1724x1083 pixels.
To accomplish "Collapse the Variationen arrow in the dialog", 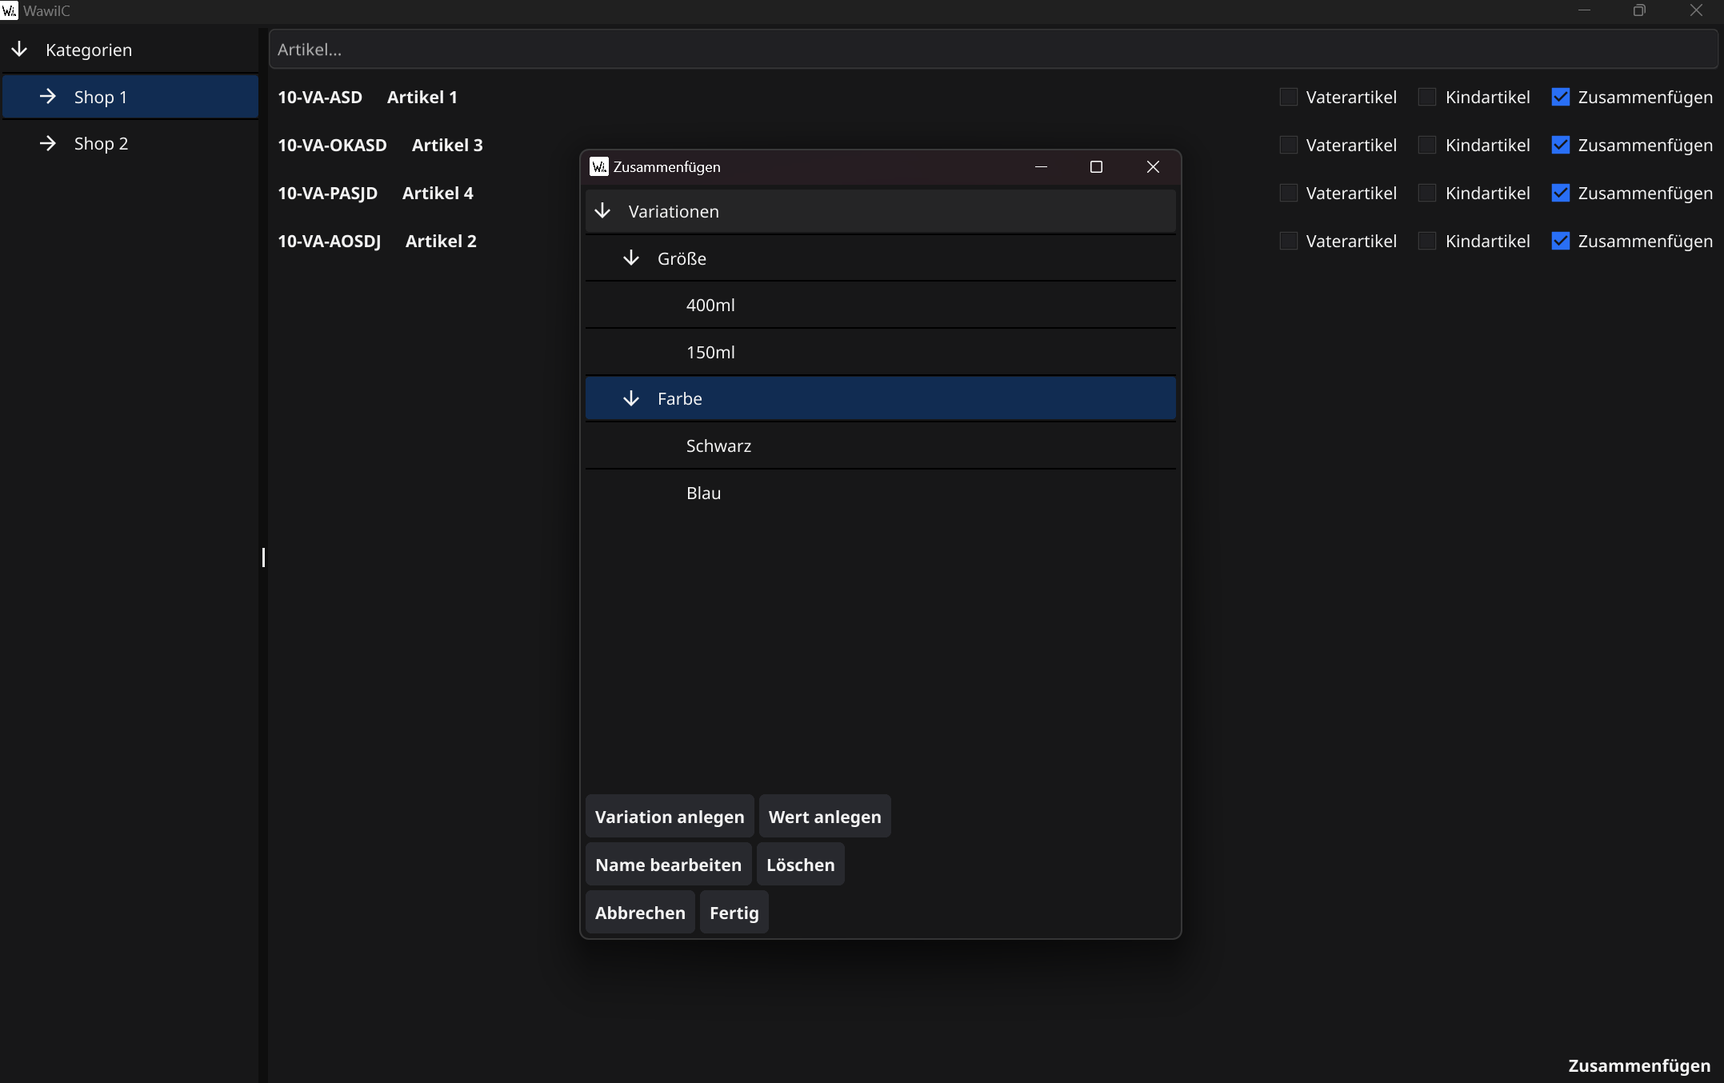I will coord(602,211).
